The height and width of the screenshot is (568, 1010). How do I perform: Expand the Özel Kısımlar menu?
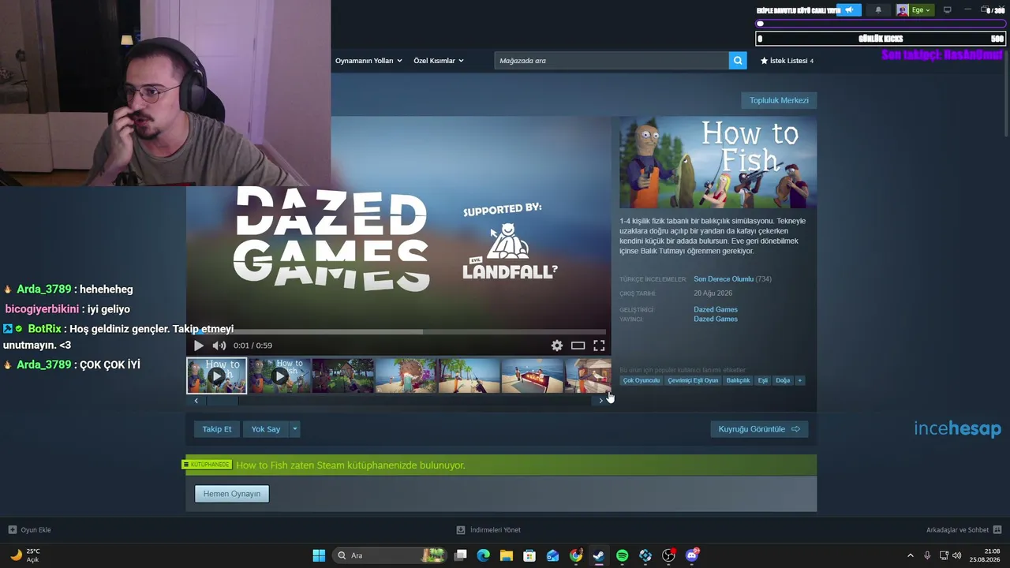pyautogui.click(x=439, y=61)
